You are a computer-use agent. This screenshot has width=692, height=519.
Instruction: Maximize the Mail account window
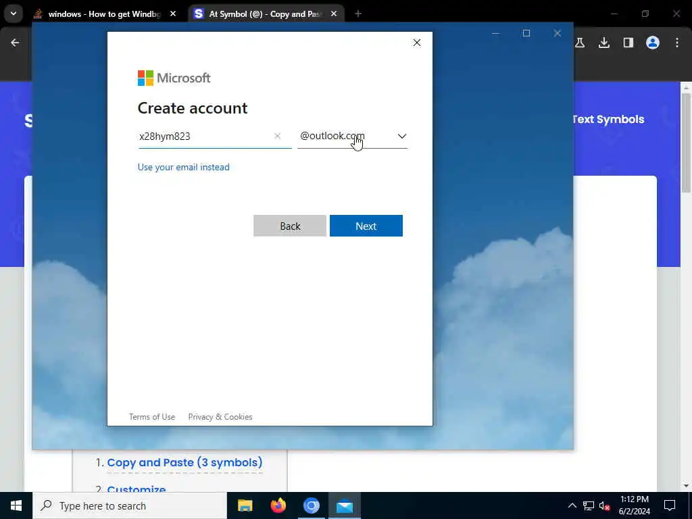pyautogui.click(x=526, y=33)
